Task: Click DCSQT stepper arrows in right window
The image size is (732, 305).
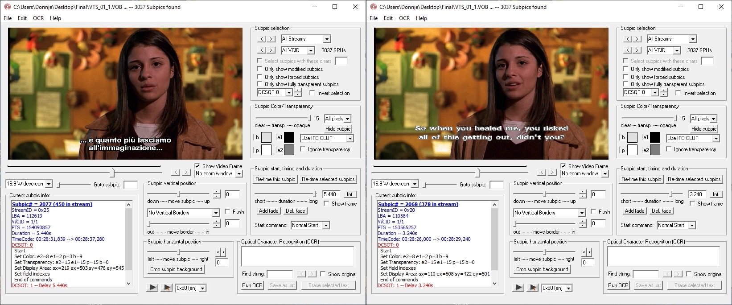Action: coord(664,92)
